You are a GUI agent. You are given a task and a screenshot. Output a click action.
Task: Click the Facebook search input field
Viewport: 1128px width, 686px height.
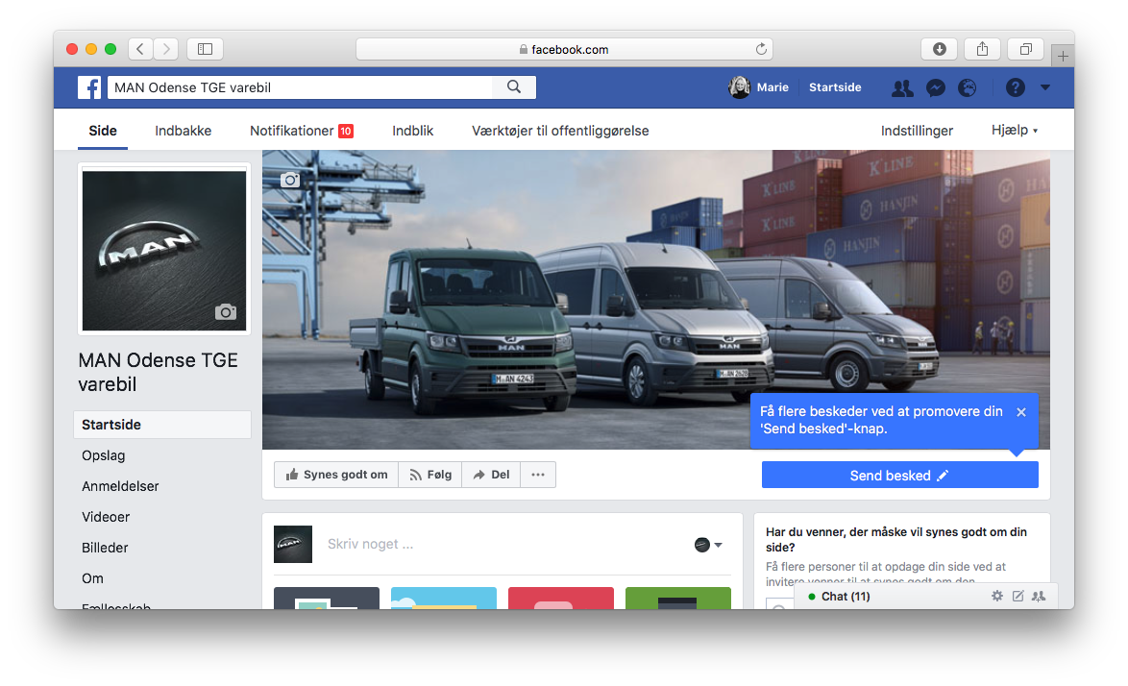300,87
